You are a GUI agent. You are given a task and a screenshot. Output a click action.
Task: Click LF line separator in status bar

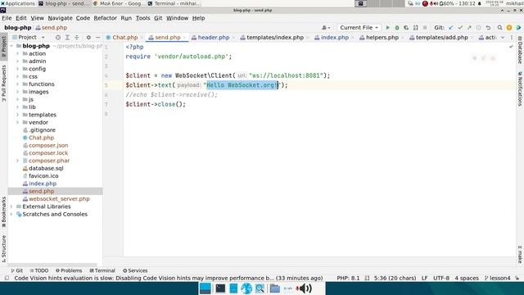[x=424, y=279]
